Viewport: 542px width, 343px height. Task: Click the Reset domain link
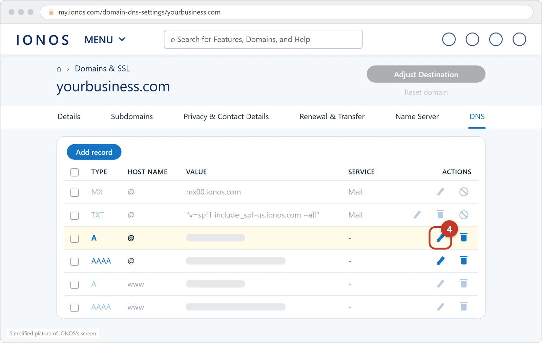(x=426, y=92)
